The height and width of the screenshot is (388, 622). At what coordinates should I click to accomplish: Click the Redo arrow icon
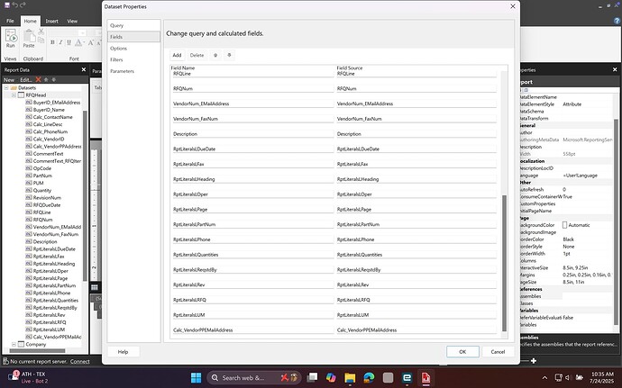pyautogui.click(x=23, y=5)
